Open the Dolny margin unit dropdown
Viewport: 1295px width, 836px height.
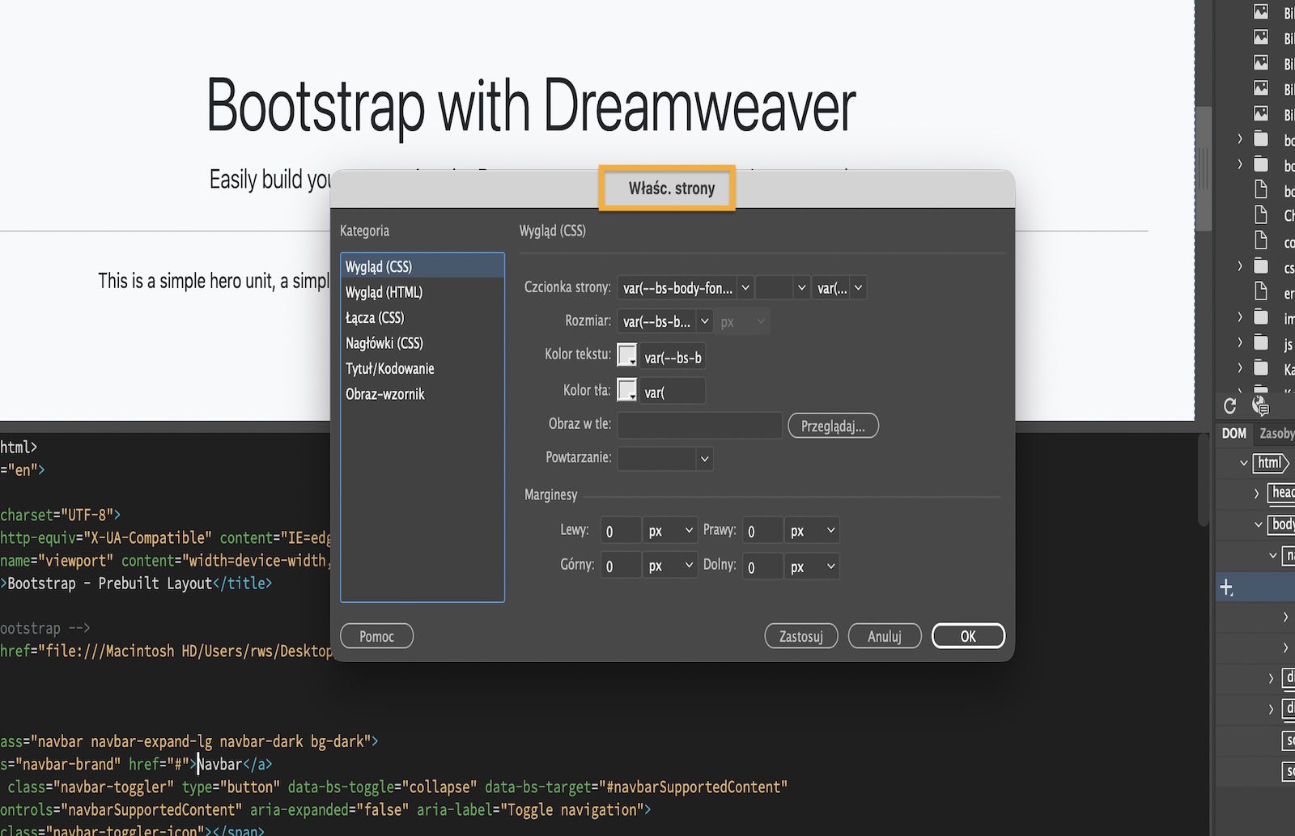[812, 566]
